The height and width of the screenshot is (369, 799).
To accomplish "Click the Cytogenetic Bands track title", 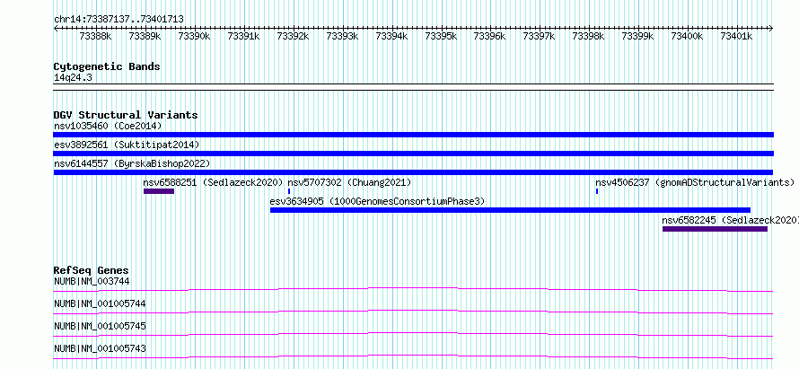I will (107, 66).
